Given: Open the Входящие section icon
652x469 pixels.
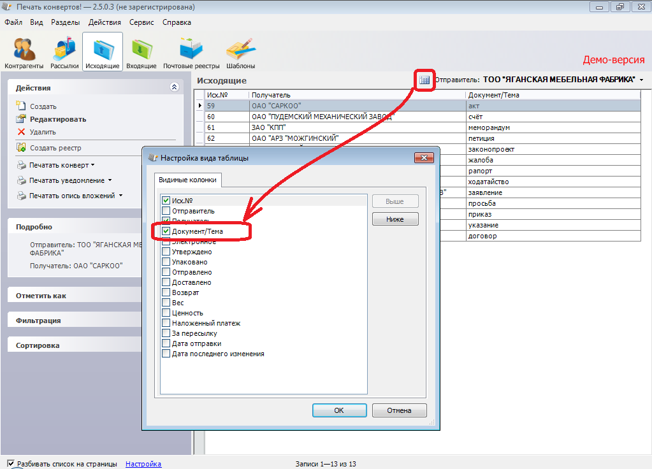Looking at the screenshot, I should point(141,51).
